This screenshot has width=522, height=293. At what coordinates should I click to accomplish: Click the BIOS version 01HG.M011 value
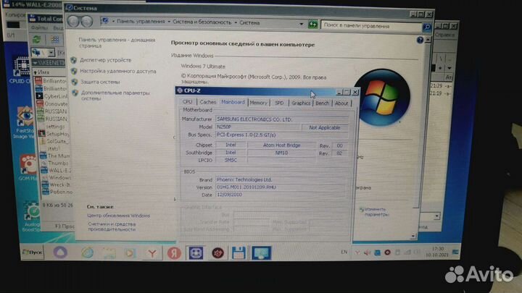(x=281, y=187)
